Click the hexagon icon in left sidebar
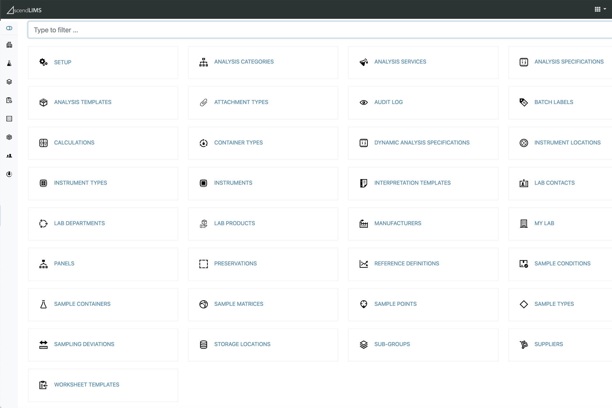 click(x=9, y=137)
